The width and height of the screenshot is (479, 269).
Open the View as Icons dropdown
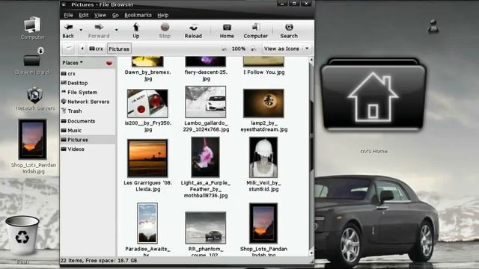click(287, 49)
